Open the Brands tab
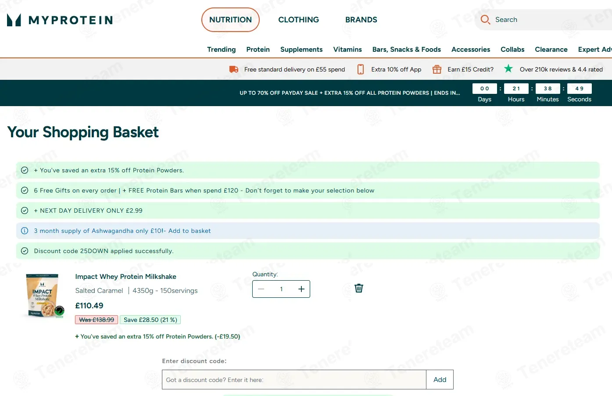Screen dimensions: 612x396 [361, 20]
